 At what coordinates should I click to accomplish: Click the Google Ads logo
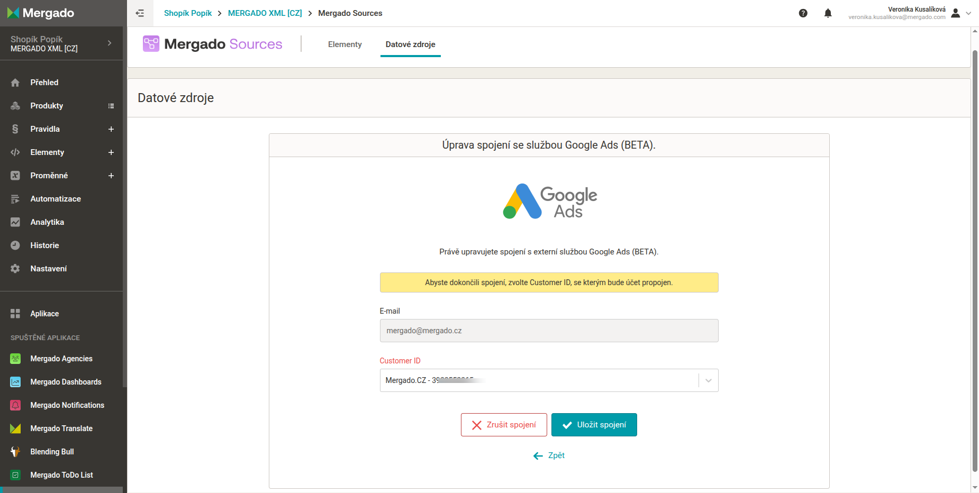click(549, 202)
